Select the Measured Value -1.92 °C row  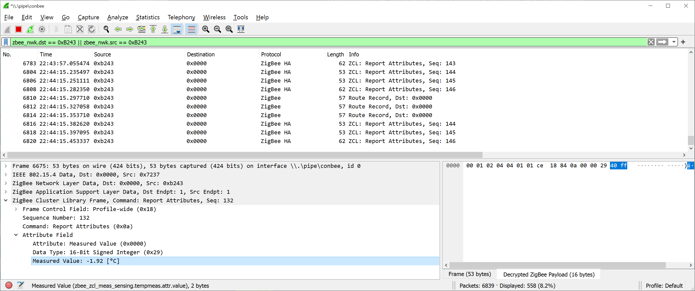(x=235, y=261)
